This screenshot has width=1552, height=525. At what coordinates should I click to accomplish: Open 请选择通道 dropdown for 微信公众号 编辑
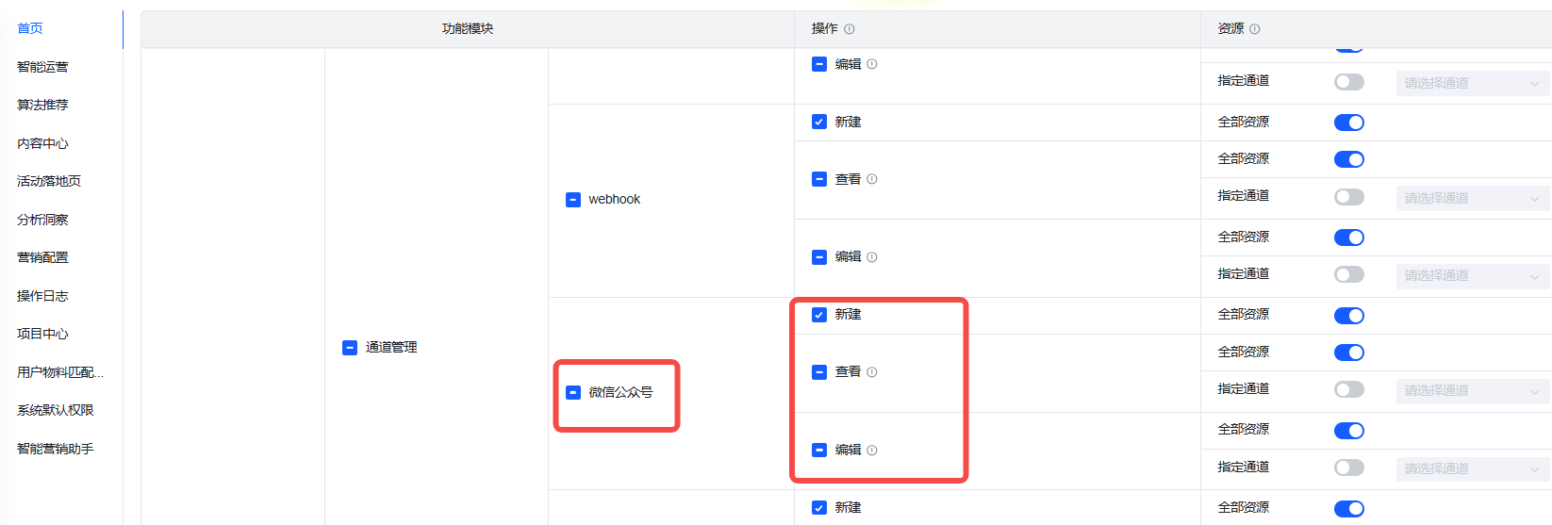point(1473,468)
